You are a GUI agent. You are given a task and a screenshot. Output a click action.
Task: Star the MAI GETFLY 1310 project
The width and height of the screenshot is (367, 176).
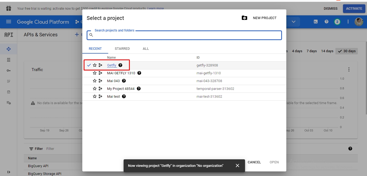click(x=95, y=73)
